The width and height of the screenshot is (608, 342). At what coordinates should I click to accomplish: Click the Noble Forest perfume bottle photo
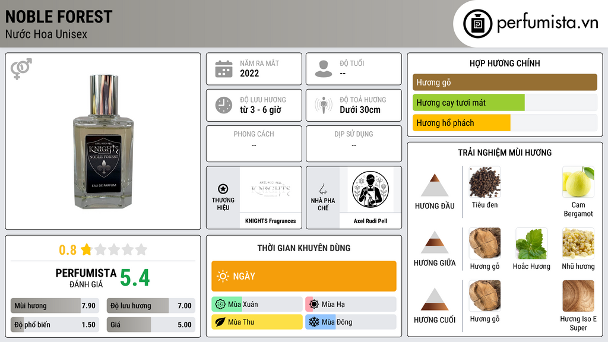pyautogui.click(x=103, y=142)
